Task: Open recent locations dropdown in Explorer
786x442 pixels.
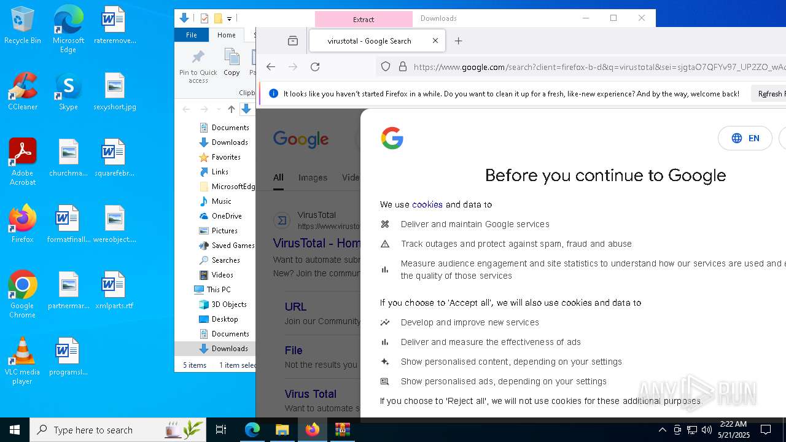Action: pos(219,109)
